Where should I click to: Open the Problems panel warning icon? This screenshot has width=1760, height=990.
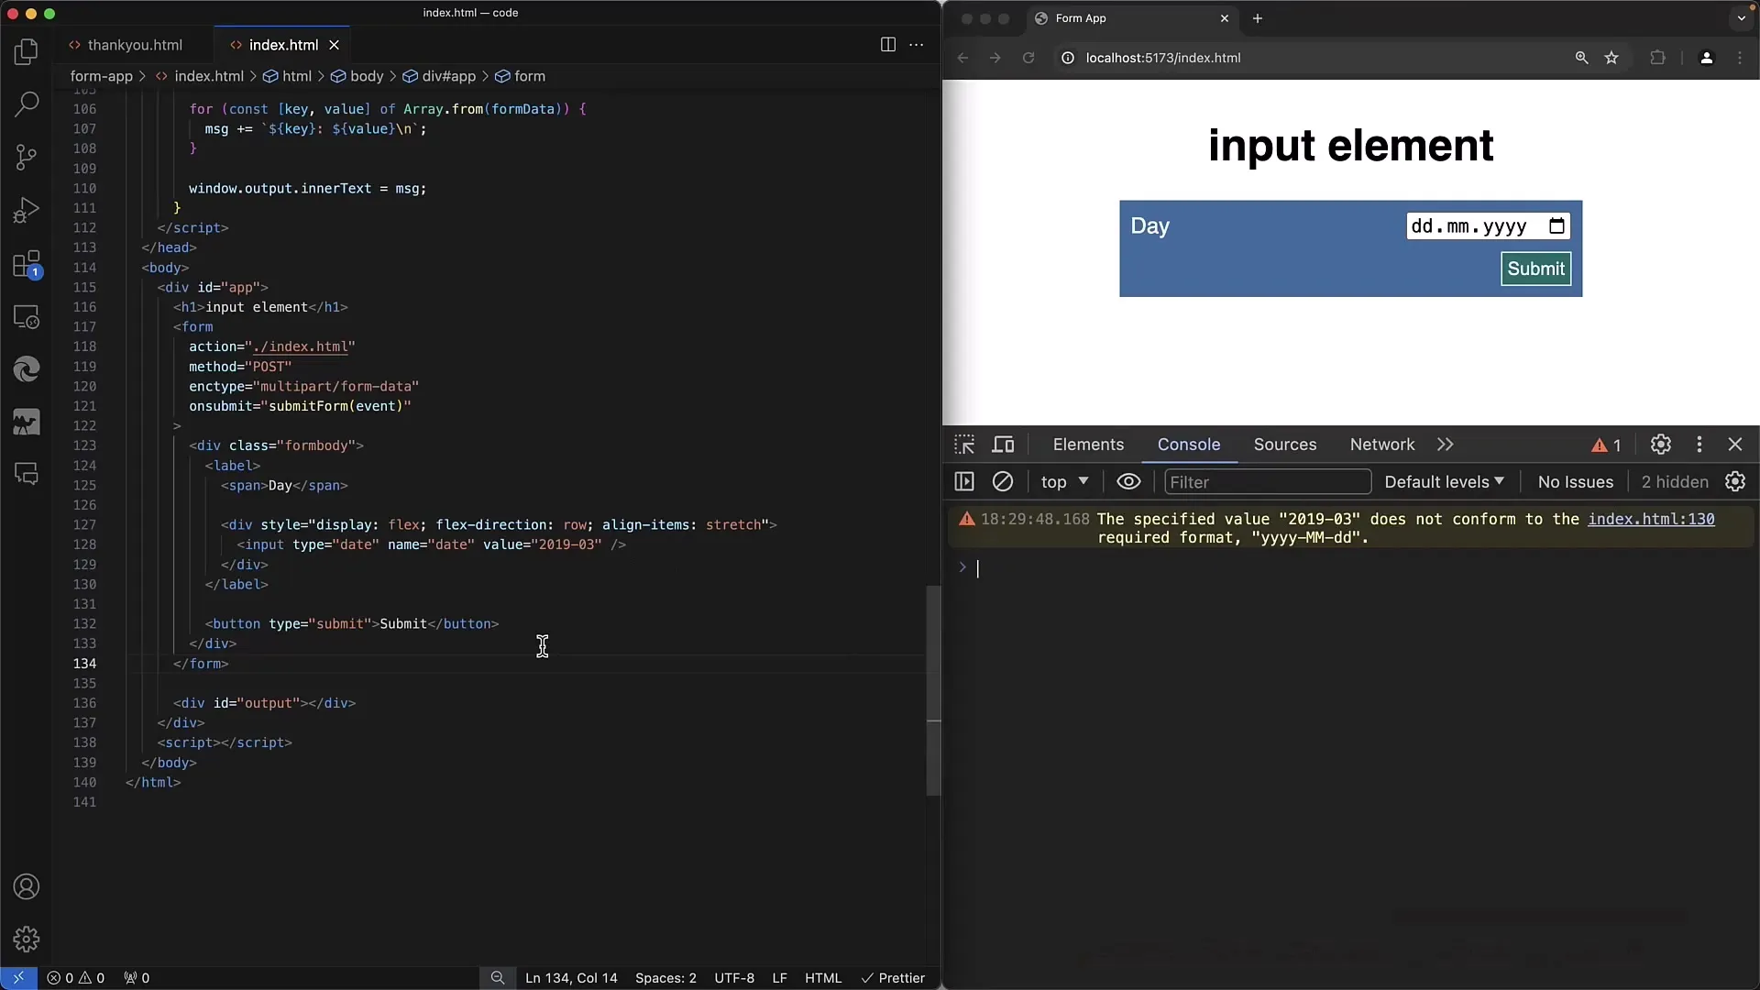click(x=83, y=976)
